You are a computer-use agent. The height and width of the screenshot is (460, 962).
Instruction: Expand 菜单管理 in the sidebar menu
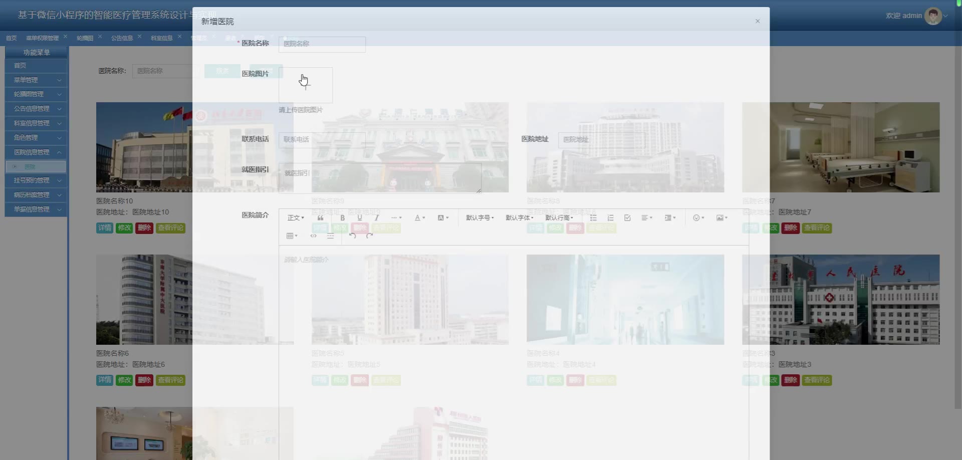coord(36,80)
